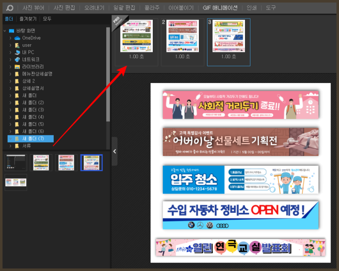Click the 라이브러리 library icon
Viewport: 339px width, 271px height.
(x=17, y=67)
